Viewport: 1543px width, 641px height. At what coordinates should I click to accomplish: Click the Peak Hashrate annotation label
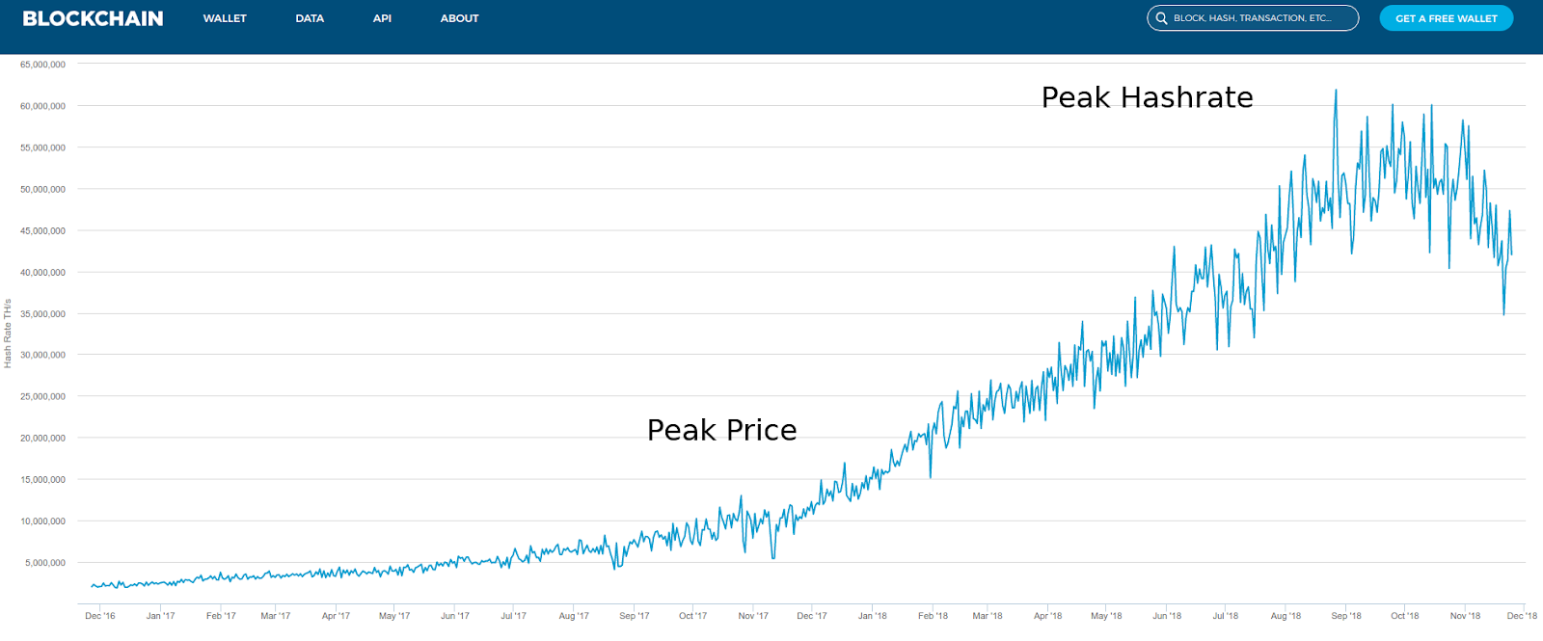(1147, 97)
